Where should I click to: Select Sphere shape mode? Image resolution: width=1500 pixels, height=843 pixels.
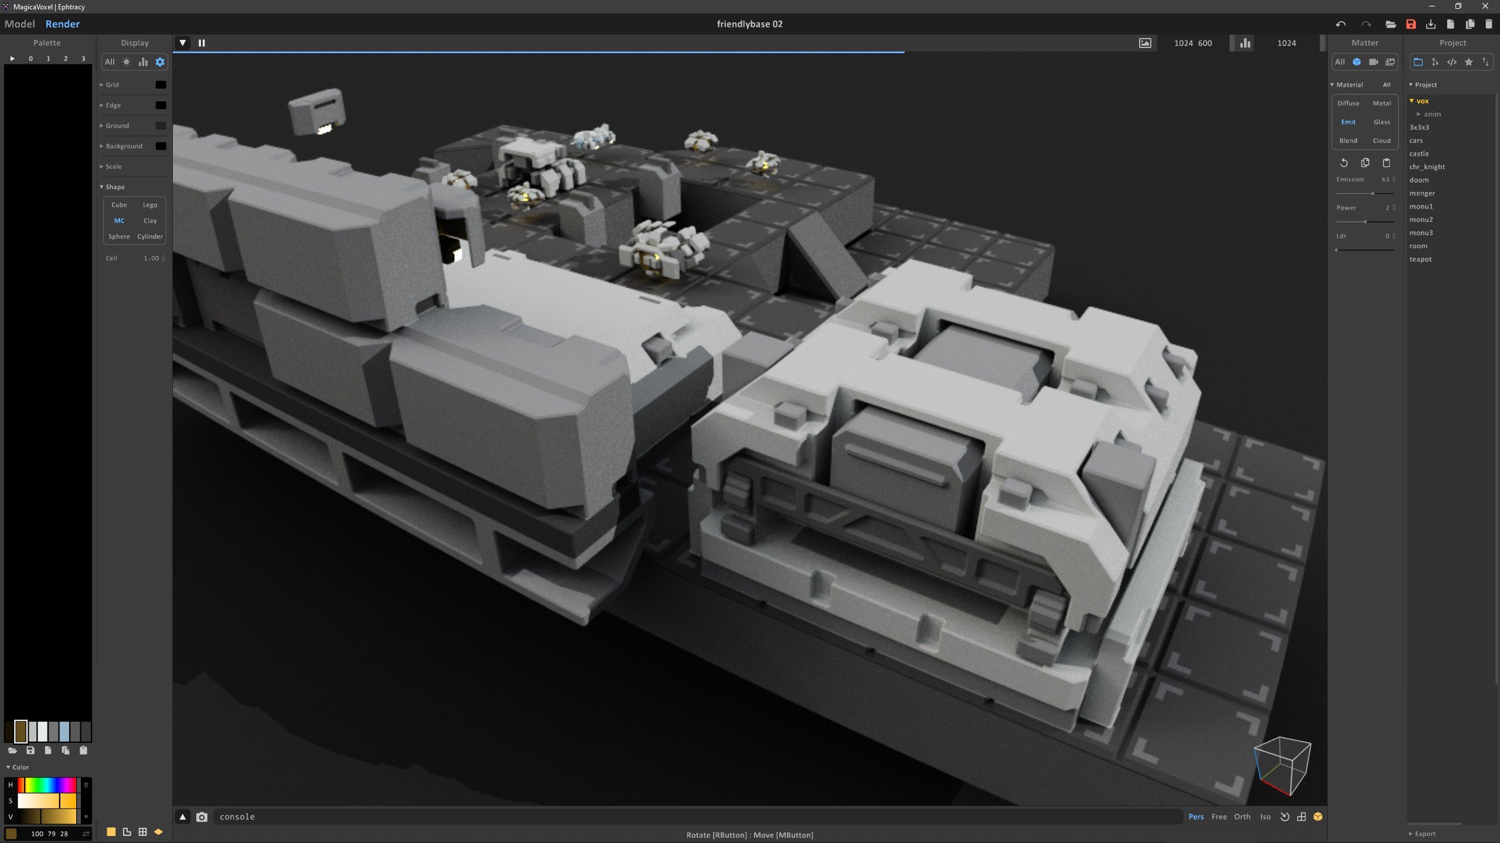(x=119, y=237)
